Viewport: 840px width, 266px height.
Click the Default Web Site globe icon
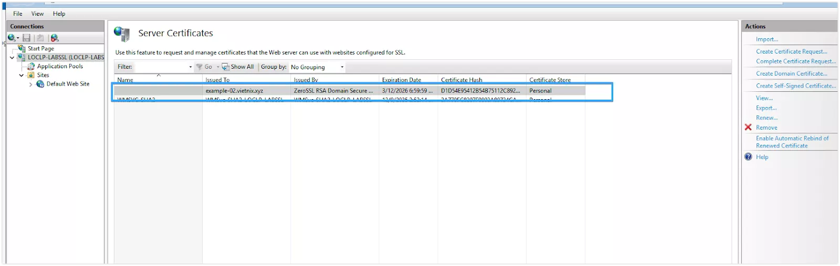coord(40,84)
